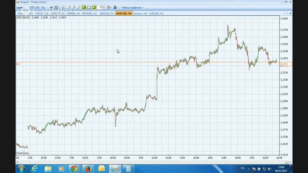
Task: Switch to the Золото, H4 chart tab
Action: click(x=140, y=13)
